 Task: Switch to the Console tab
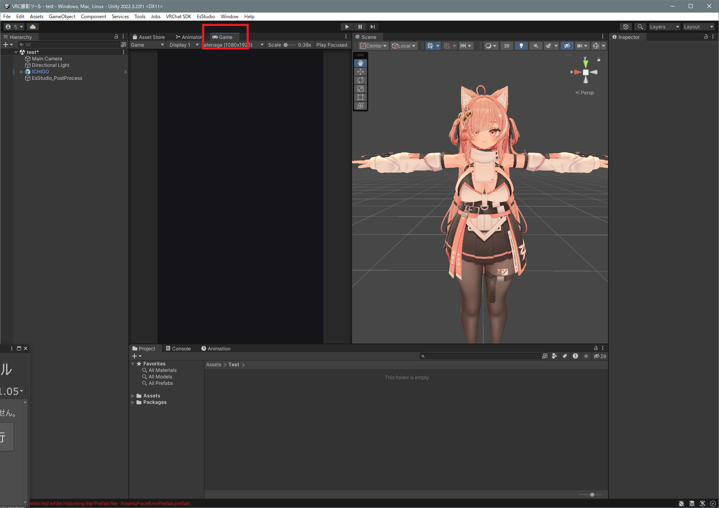(x=178, y=348)
